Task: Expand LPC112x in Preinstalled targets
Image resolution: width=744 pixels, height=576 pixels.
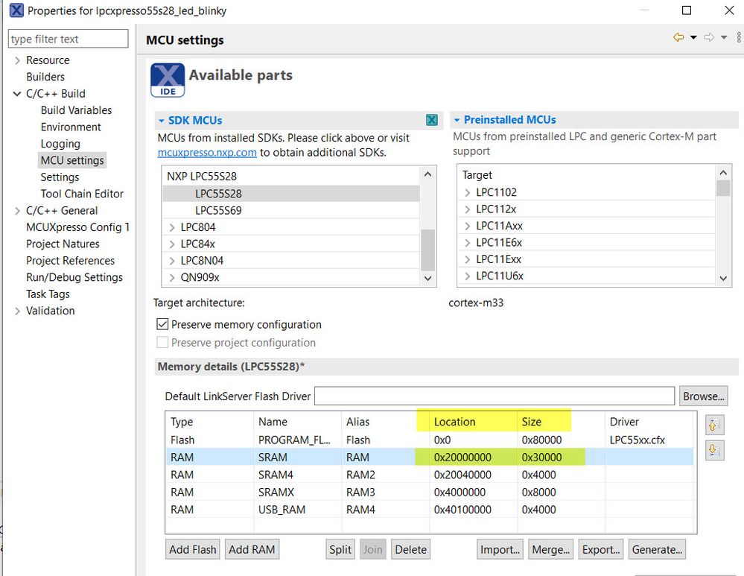Action: [x=468, y=209]
